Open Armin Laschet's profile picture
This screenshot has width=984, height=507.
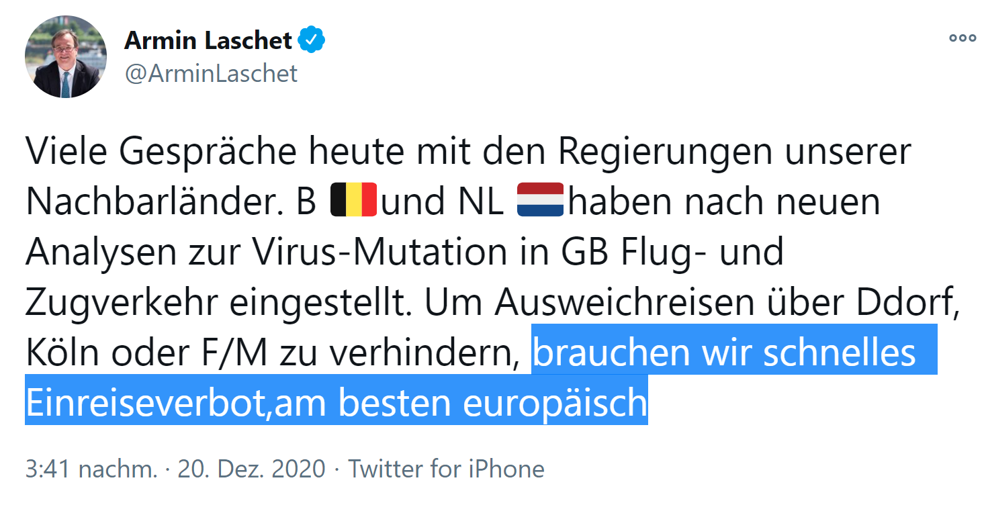point(66,57)
